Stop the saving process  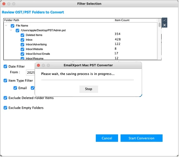pyautogui.click(x=89, y=89)
